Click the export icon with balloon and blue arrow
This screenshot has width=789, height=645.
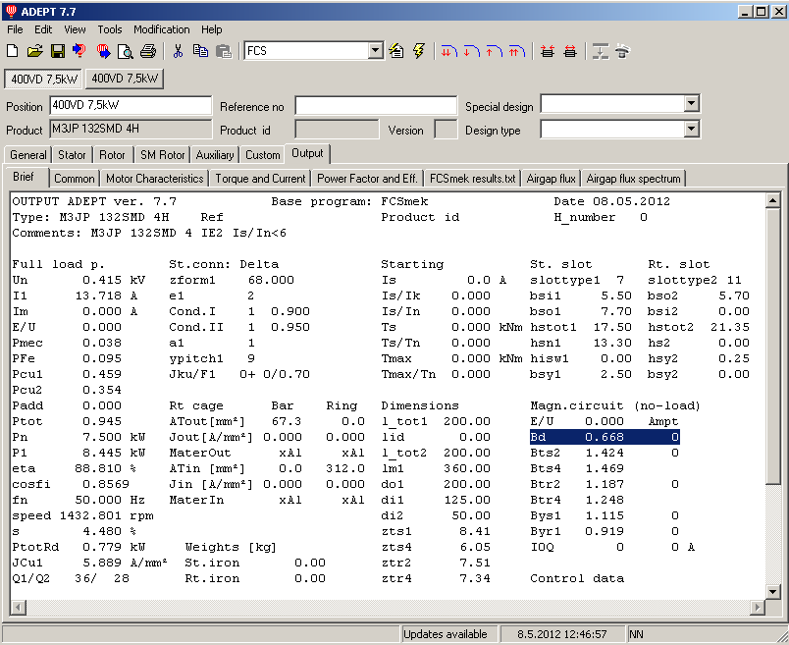103,51
